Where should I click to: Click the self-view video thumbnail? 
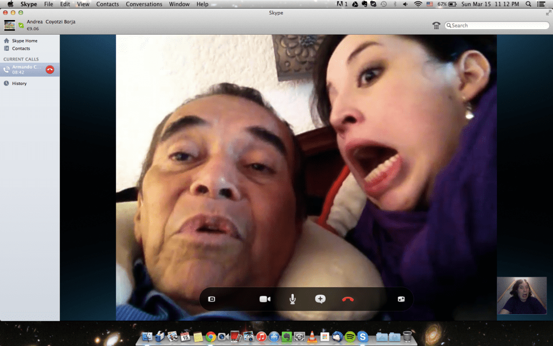coord(521,295)
